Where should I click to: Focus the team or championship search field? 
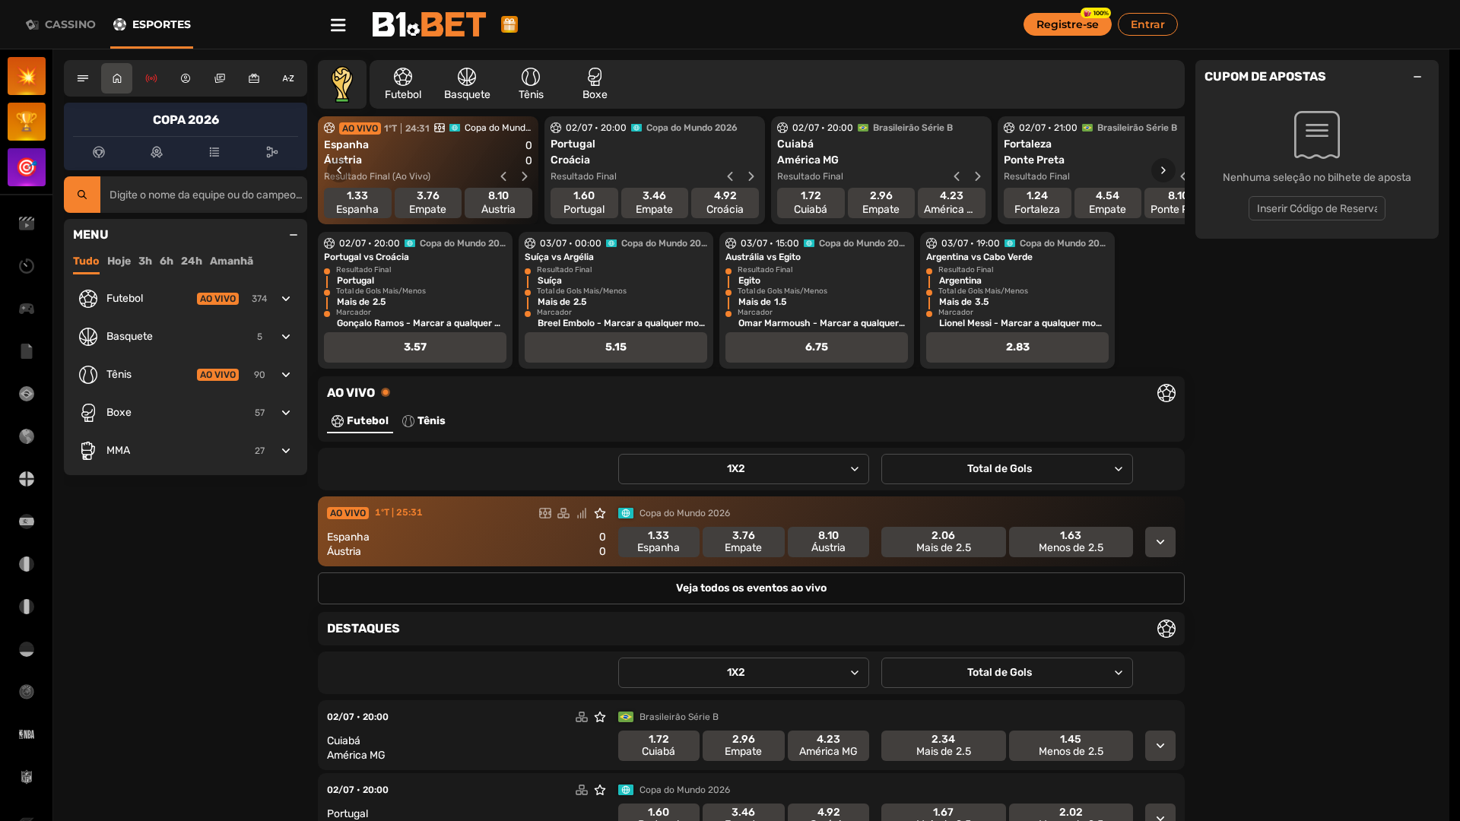[x=204, y=195]
